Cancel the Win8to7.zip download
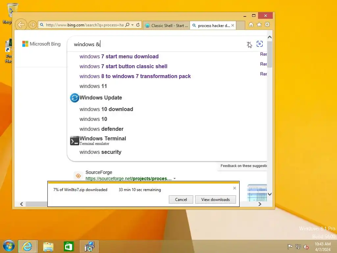Image resolution: width=337 pixels, height=253 pixels. point(181,199)
